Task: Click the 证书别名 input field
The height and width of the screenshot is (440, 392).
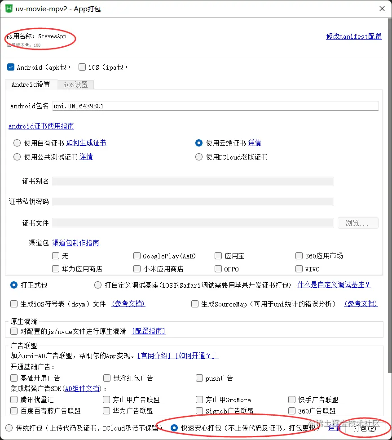Action: point(193,181)
